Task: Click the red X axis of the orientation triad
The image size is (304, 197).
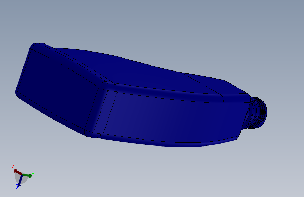Action: [x=18, y=172]
